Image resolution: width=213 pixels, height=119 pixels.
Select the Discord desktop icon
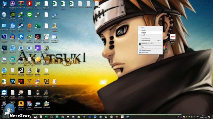[x=4, y=60]
